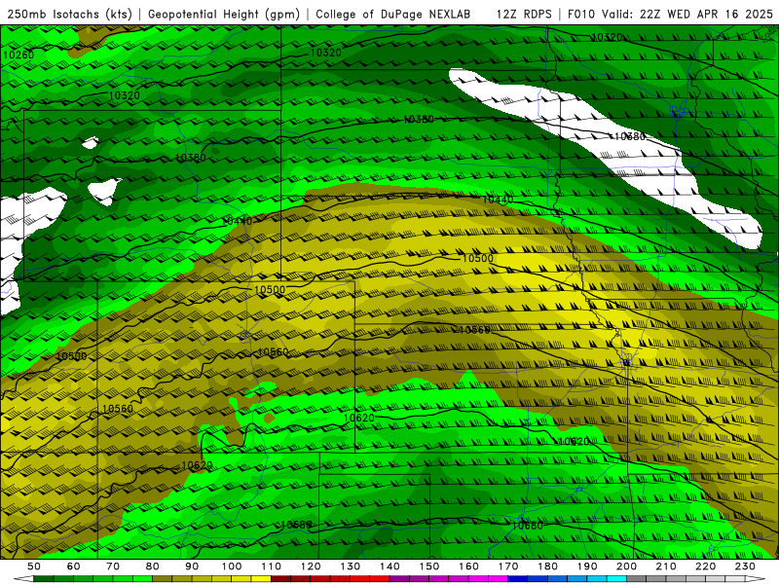Click the 190 value on the color scale
Viewport: 779px width, 584px height.
pyautogui.click(x=587, y=566)
